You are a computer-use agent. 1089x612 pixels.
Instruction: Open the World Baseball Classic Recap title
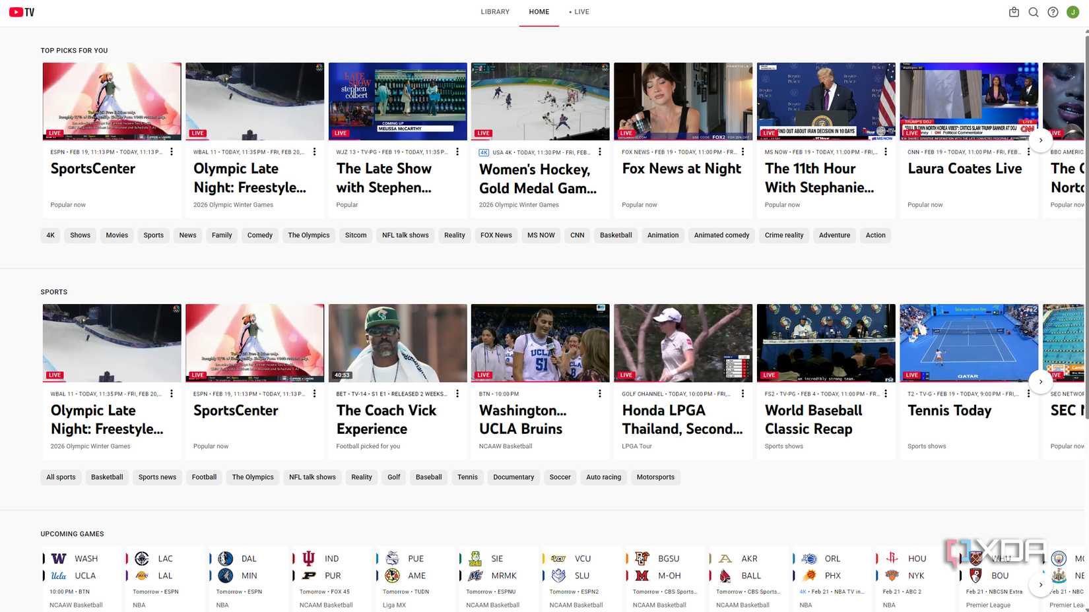(814, 419)
